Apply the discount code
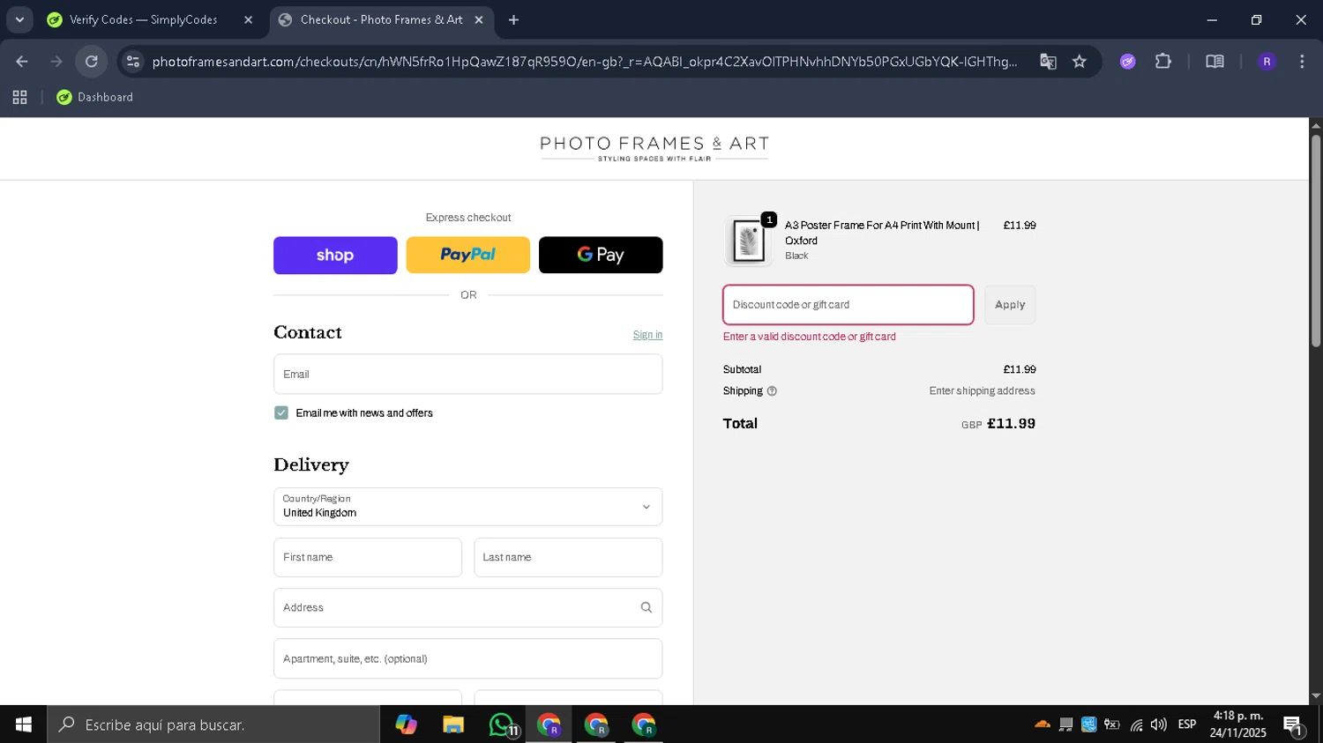Screen dimensions: 1323x743 click(x=1010, y=305)
